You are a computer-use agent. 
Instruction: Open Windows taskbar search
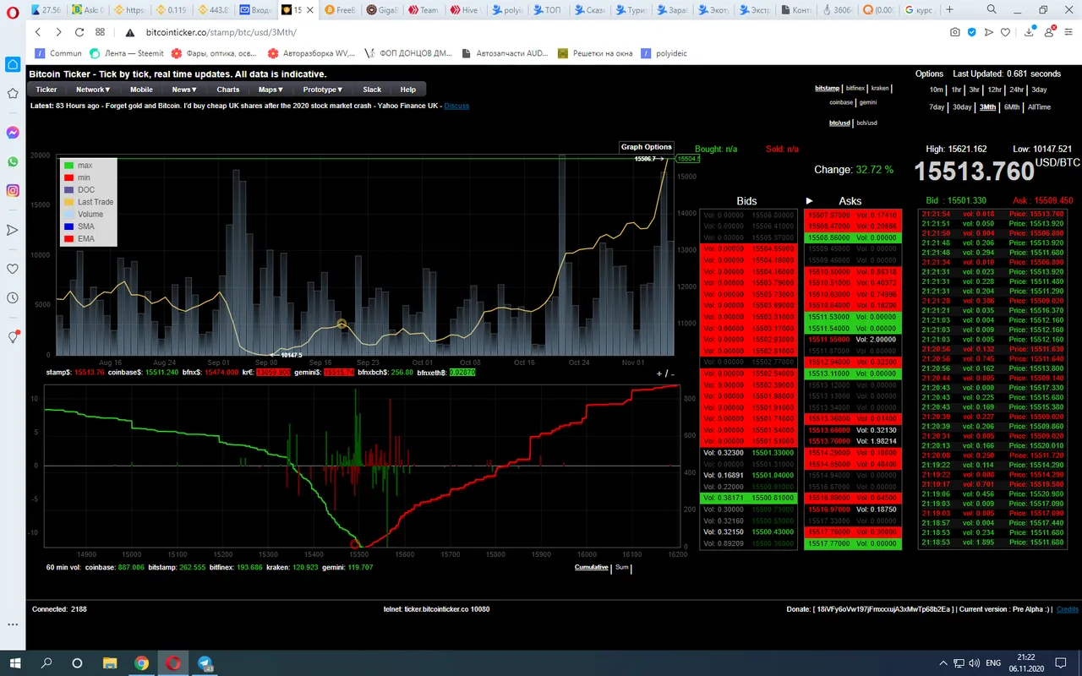(x=46, y=662)
